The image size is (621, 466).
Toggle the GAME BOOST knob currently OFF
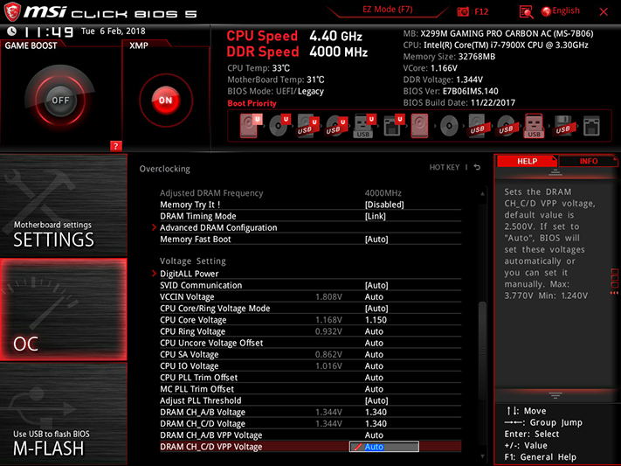60,100
